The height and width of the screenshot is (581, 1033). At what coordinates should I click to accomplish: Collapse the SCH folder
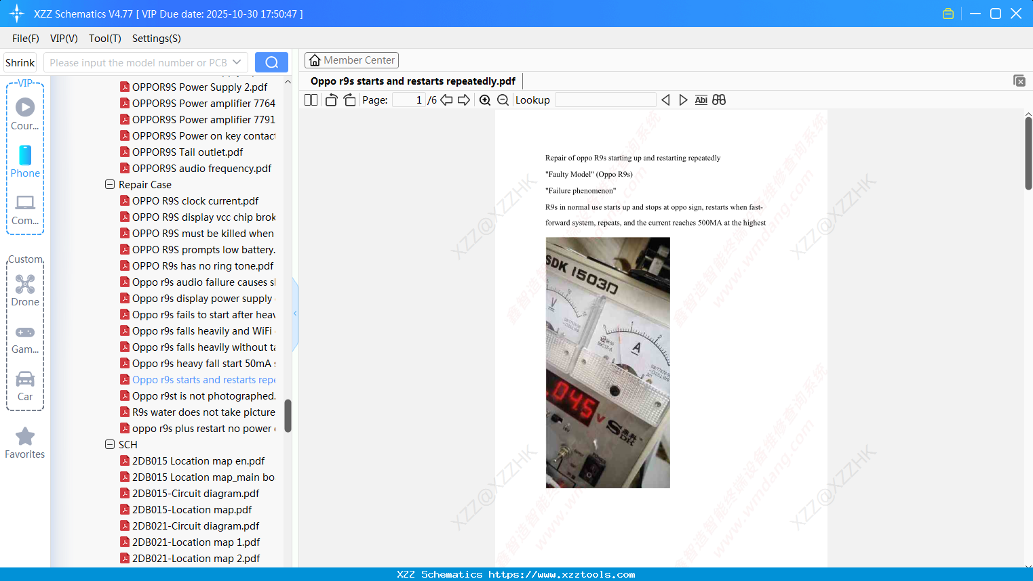coord(110,444)
